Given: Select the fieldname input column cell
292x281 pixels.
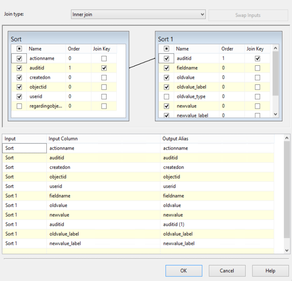Looking at the screenshot, I should pos(104,196).
